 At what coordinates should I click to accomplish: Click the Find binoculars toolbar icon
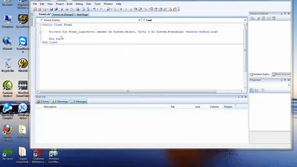pyautogui.click(x=77, y=9)
